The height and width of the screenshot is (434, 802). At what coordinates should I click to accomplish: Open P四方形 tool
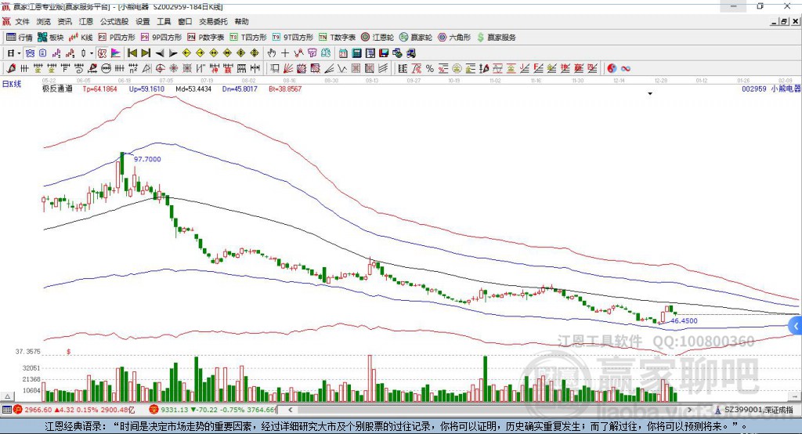(x=117, y=38)
